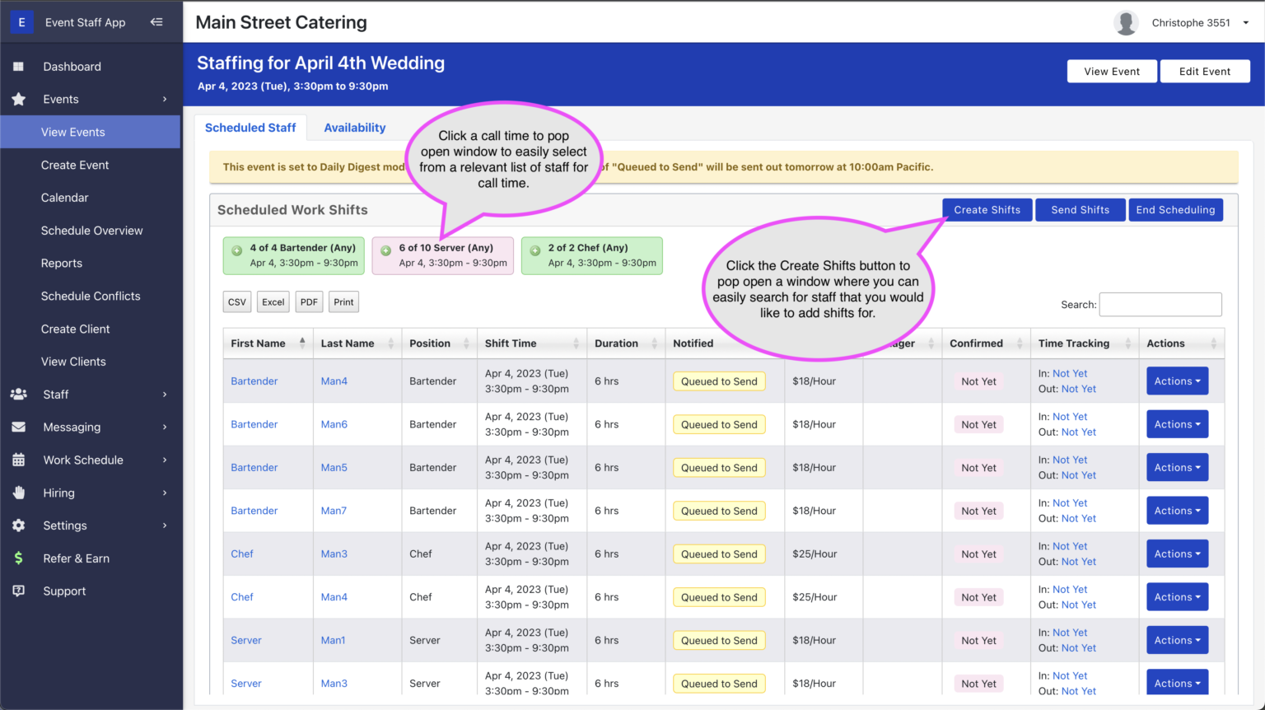Click the user avatar icon in the header
Screen dimensions: 1265x710
coord(1126,22)
